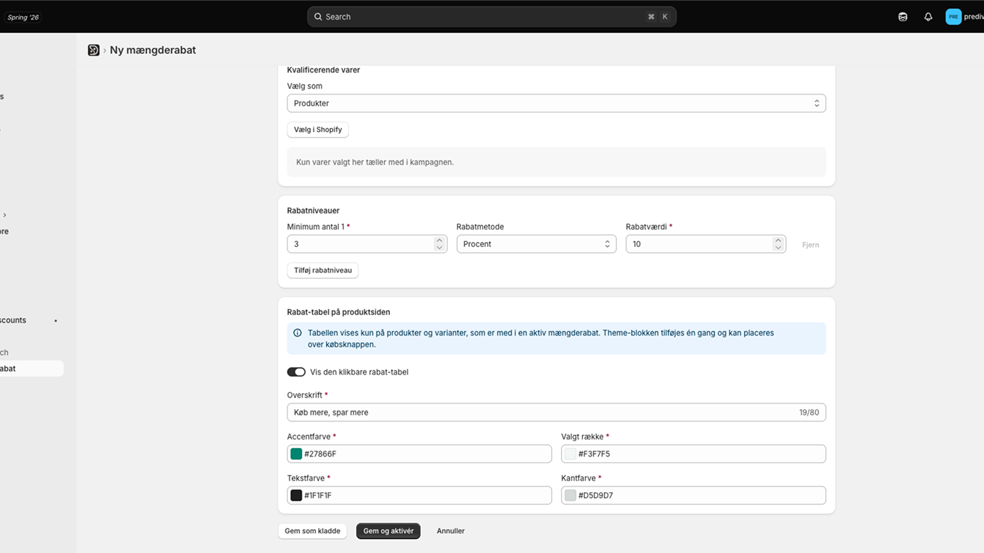Click the 'Kvalificerende varer' section heading
Screen dimensions: 984x553
click(x=323, y=70)
